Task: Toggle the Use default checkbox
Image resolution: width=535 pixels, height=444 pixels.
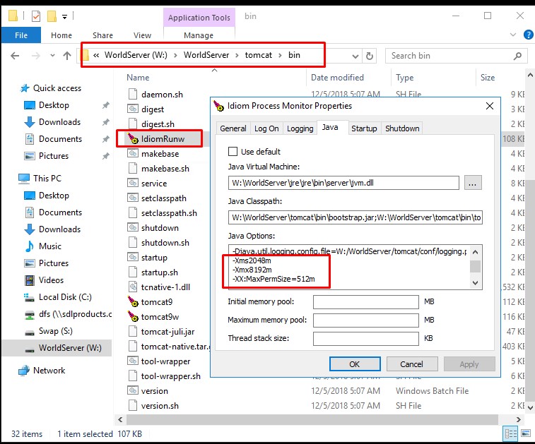Action: coord(233,151)
